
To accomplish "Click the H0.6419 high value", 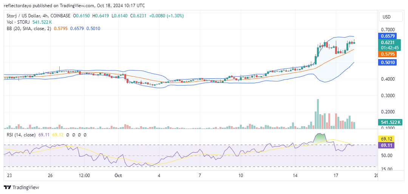I will coord(102,16).
